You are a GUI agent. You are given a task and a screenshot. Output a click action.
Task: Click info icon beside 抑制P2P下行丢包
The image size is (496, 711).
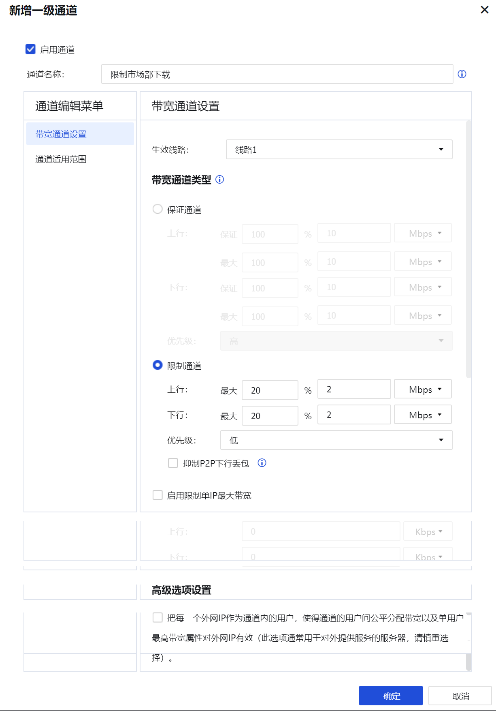point(262,463)
